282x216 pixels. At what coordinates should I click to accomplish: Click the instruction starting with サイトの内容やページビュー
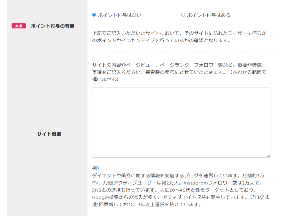coord(180,65)
